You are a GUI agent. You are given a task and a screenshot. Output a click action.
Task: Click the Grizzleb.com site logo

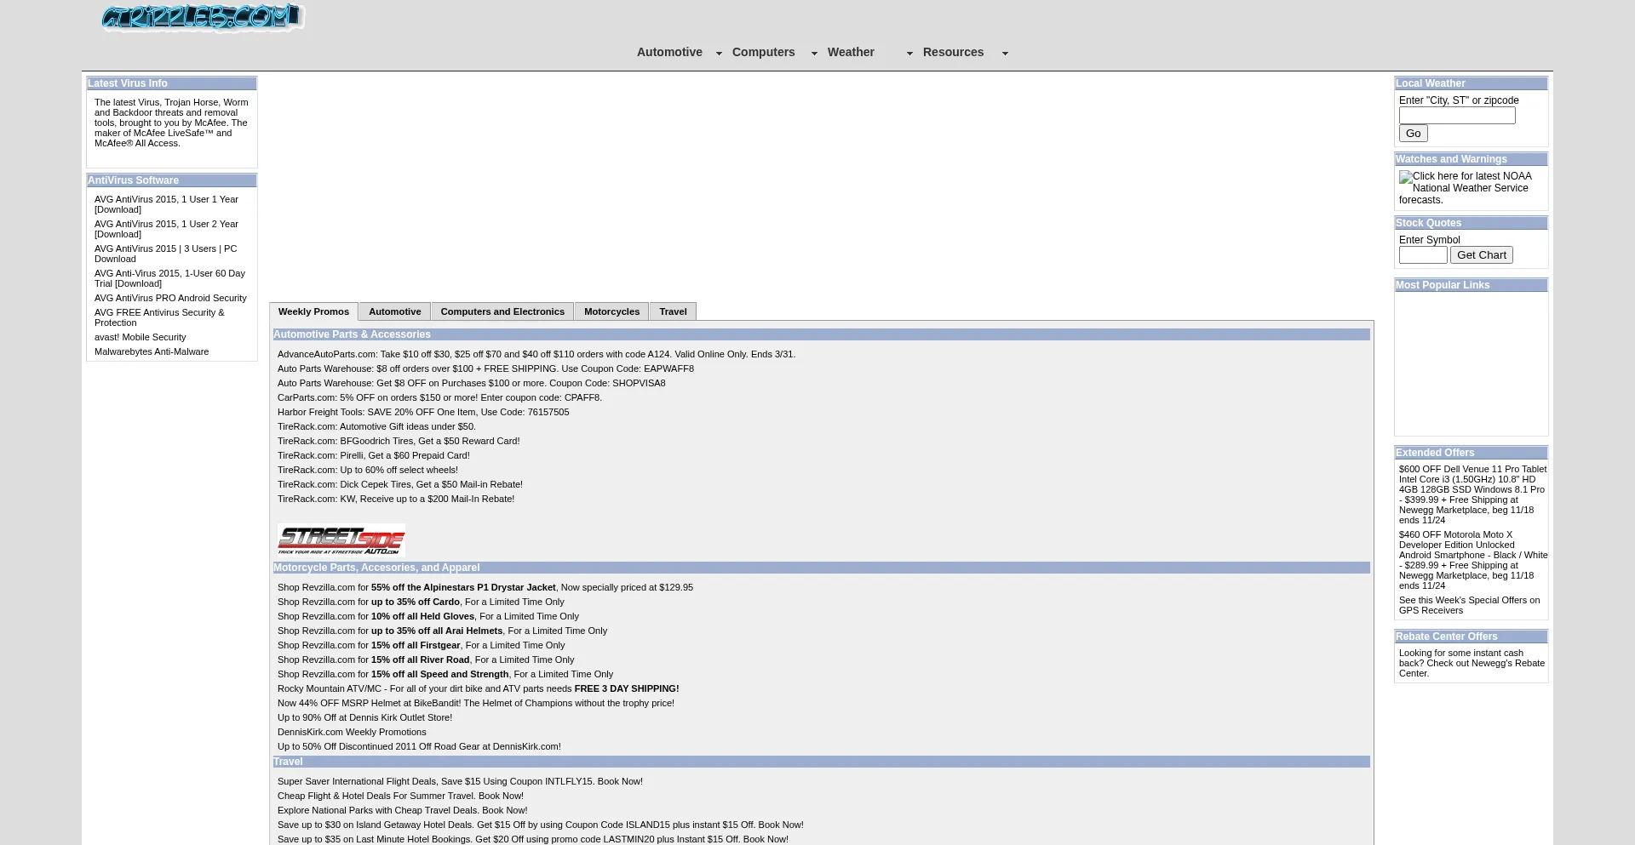(203, 17)
